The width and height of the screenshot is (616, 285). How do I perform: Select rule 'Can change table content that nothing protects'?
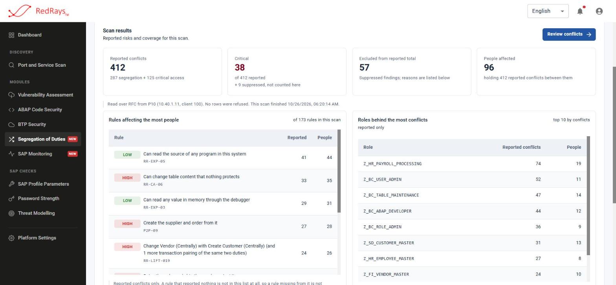[223, 181]
